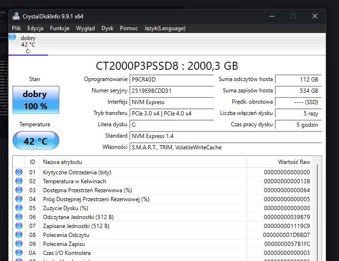
Task: Click the Liczba włączeń dysku label
Action: (246, 113)
